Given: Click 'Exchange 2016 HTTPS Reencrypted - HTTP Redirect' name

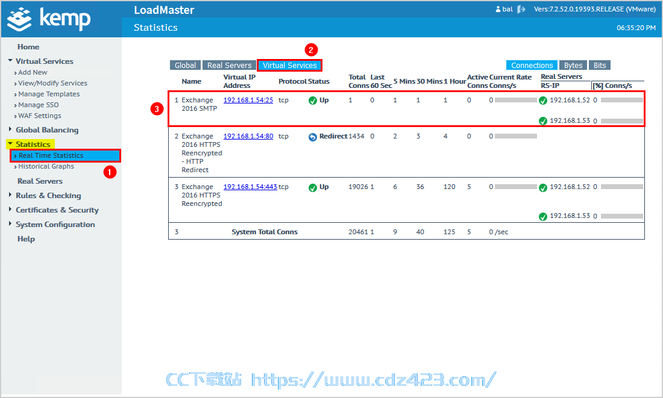Looking at the screenshot, I should point(202,153).
